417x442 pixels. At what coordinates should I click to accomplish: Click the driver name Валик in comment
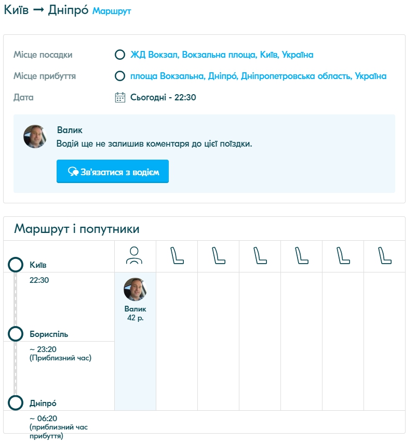pos(70,130)
